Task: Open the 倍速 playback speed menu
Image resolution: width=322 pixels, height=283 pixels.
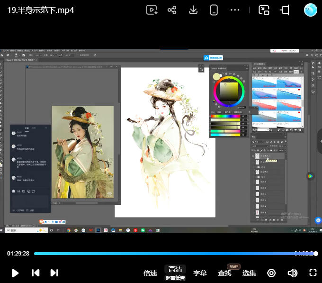Action: 150,273
